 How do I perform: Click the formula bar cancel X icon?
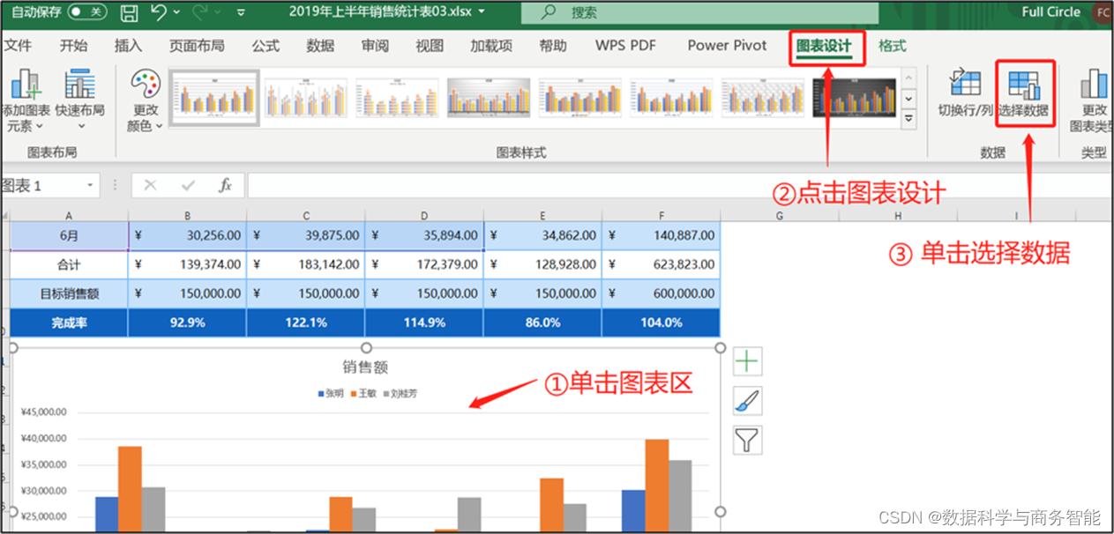point(151,186)
